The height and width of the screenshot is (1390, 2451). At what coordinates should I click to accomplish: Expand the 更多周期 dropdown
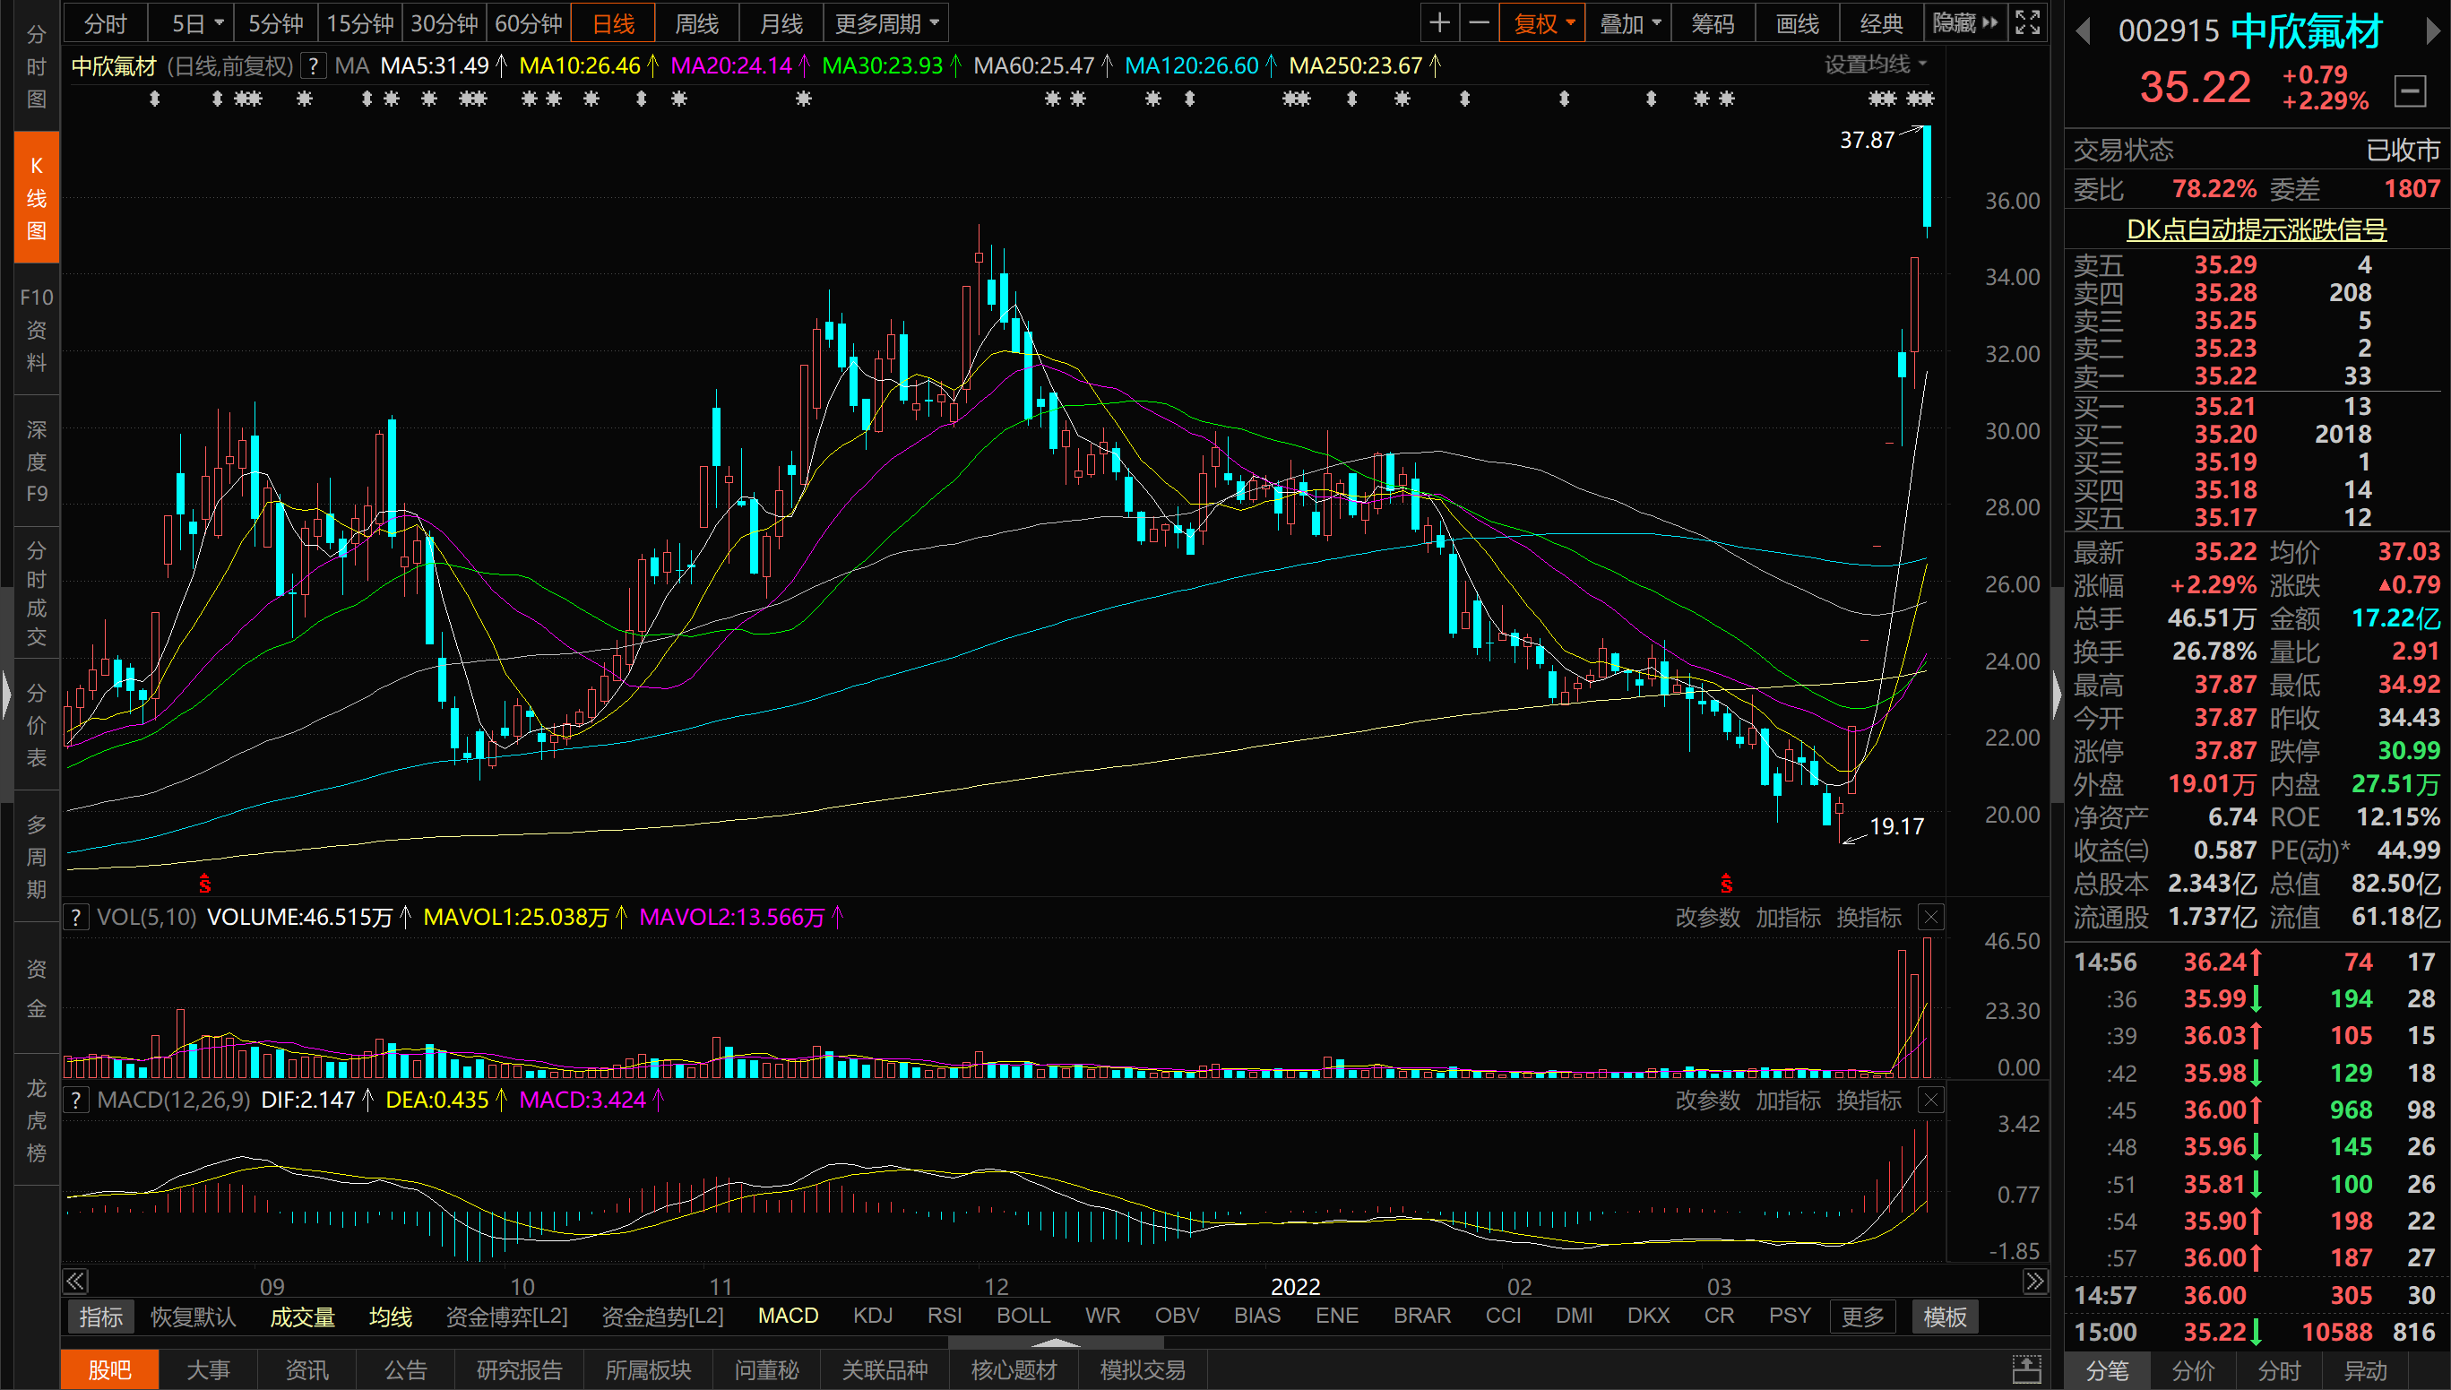click(886, 23)
